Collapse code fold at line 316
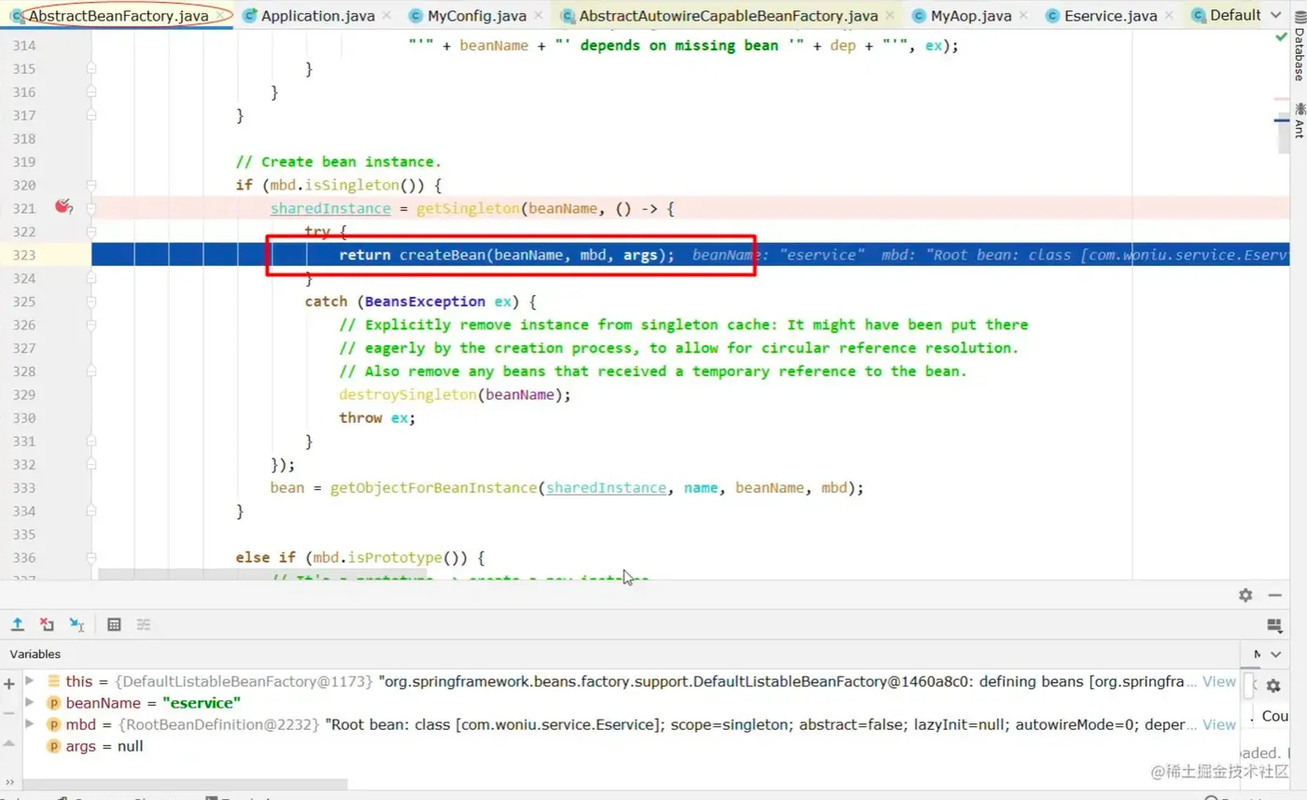The image size is (1307, 800). pyautogui.click(x=91, y=91)
